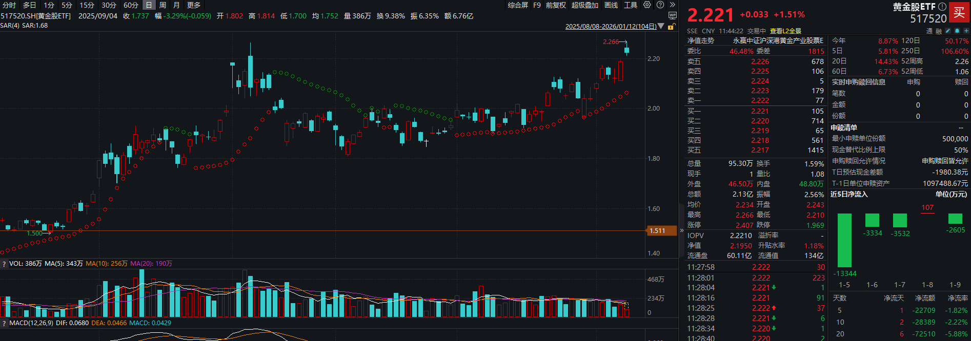Click the 5-day row value -22709
This screenshot has width=971, height=341.
pos(924,310)
